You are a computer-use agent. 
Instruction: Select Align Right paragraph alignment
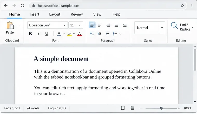point(108,25)
